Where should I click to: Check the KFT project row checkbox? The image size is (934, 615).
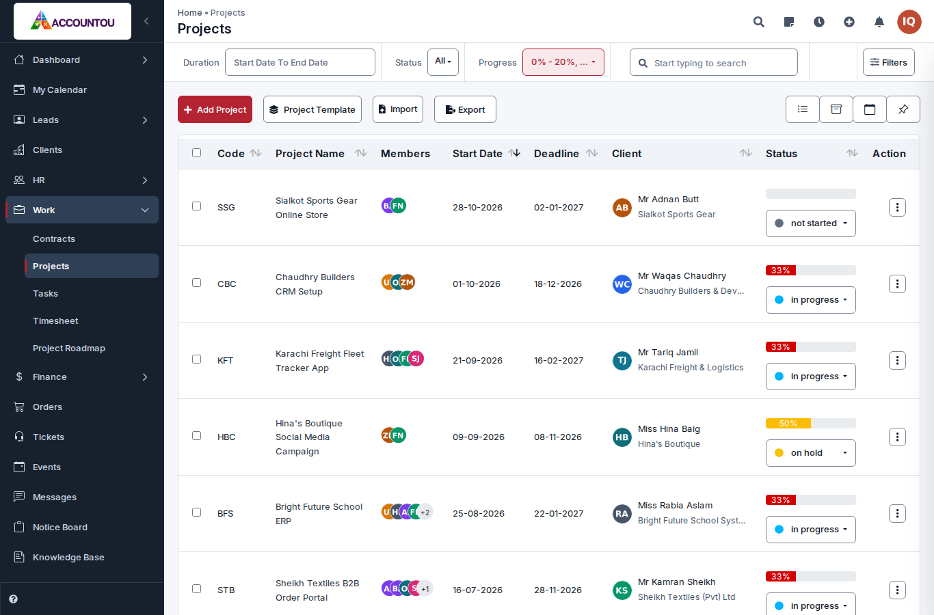tap(197, 359)
